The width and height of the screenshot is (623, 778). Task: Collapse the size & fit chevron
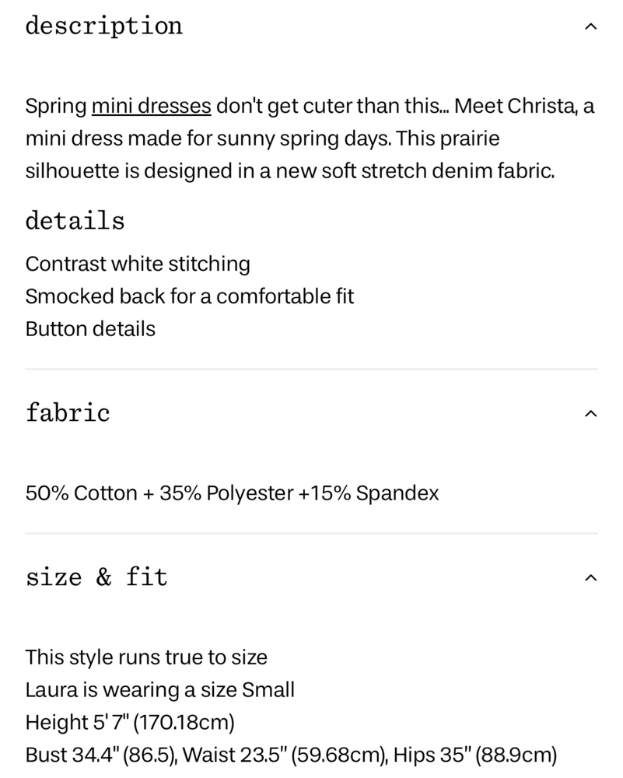point(590,578)
